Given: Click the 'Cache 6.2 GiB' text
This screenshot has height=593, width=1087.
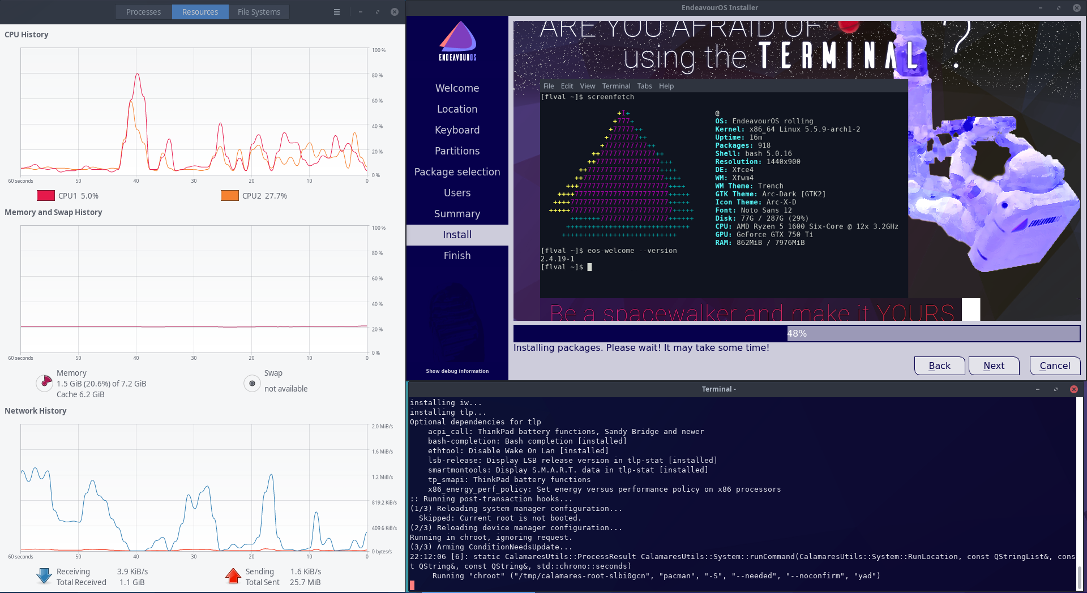Looking at the screenshot, I should pos(80,394).
